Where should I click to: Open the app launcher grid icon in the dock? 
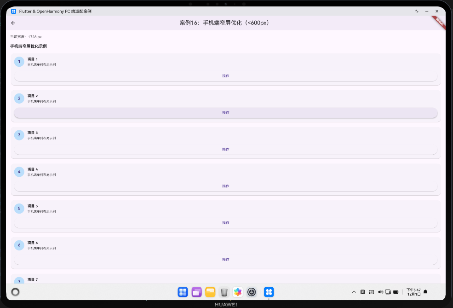(x=183, y=292)
